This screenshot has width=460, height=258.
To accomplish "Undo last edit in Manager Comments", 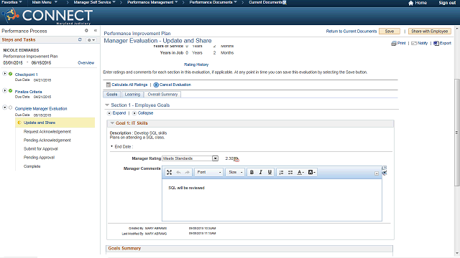I will 178,172.
